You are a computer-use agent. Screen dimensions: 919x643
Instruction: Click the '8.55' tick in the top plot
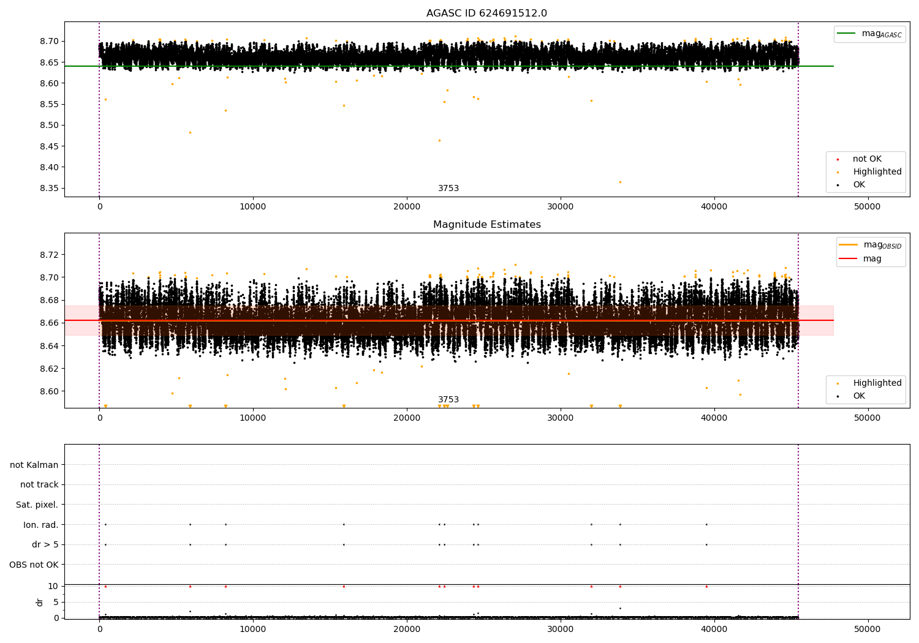tap(49, 104)
